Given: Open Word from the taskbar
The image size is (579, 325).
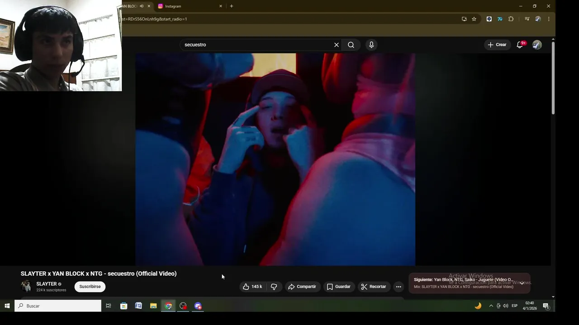Looking at the screenshot, I should click(138, 306).
